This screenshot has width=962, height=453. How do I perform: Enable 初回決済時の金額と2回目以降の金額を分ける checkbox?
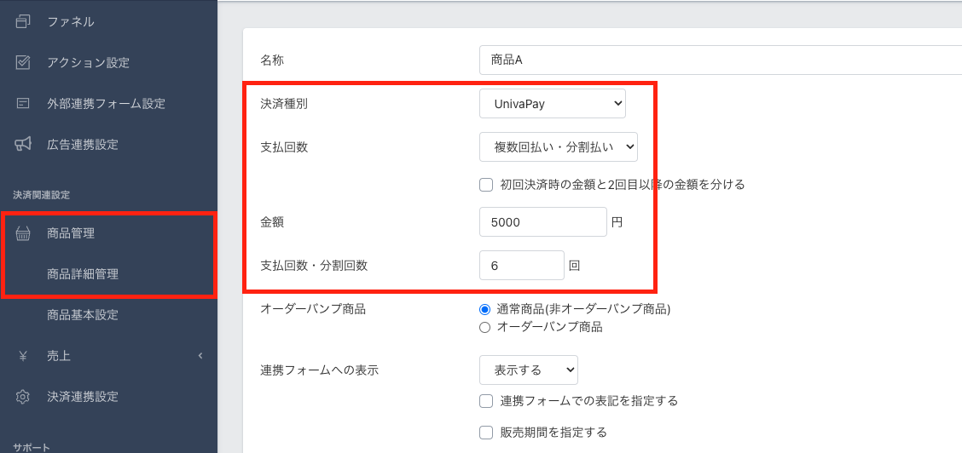pos(486,184)
